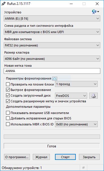Enable 'Использовать MBR с BIOS ID' checkbox
This screenshot has width=104, height=171.
point(8,124)
